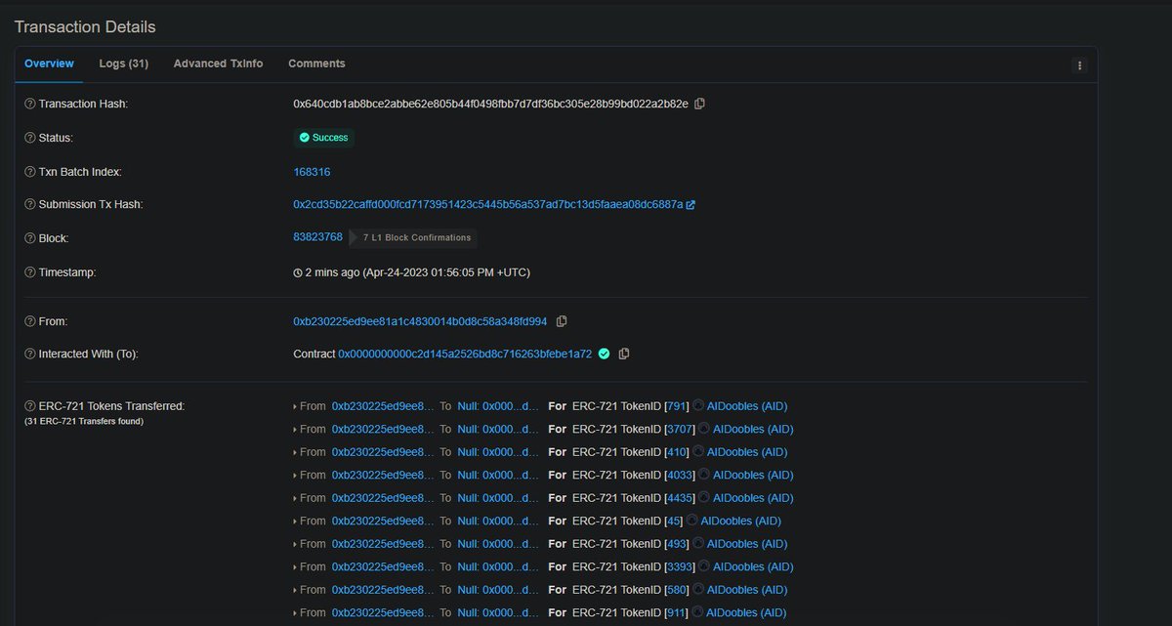
Task: Open the three-dot options menu
Action: (x=1078, y=64)
